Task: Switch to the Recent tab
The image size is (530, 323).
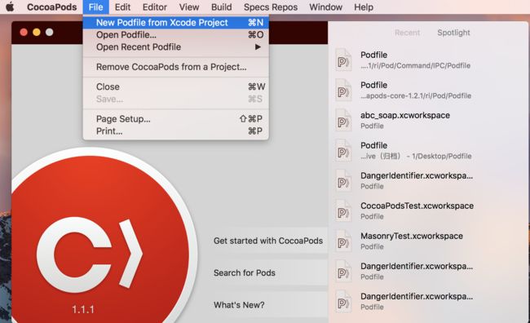Action: tap(407, 33)
